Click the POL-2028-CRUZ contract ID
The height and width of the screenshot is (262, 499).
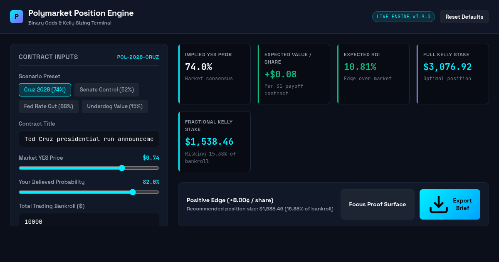point(138,57)
